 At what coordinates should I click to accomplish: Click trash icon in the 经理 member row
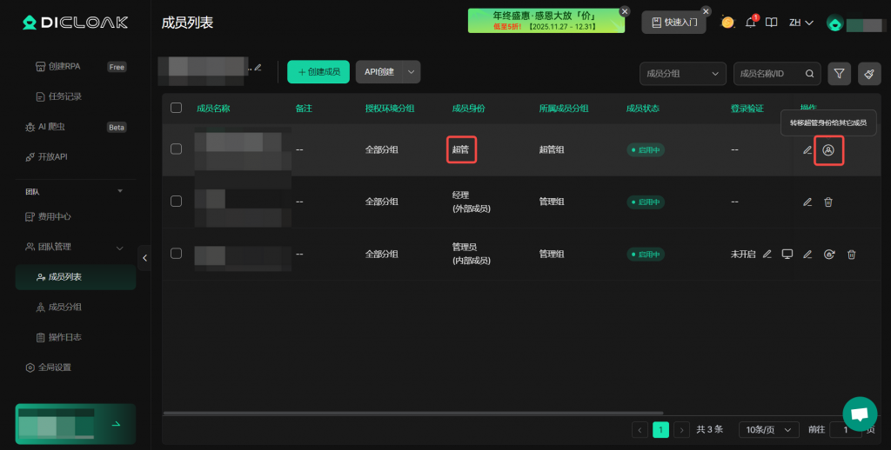[x=828, y=202]
